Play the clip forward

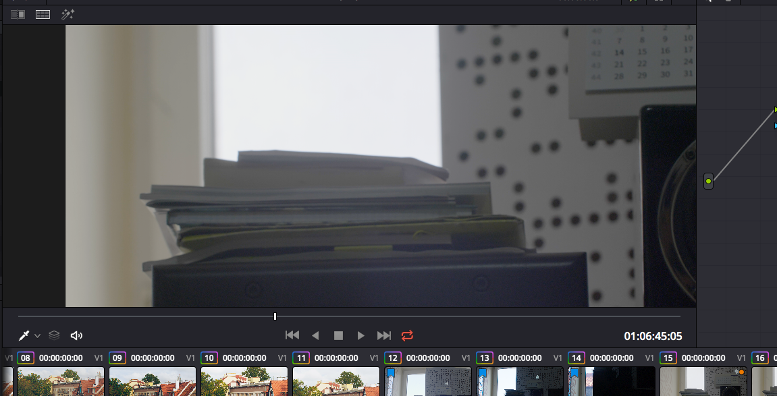point(360,335)
